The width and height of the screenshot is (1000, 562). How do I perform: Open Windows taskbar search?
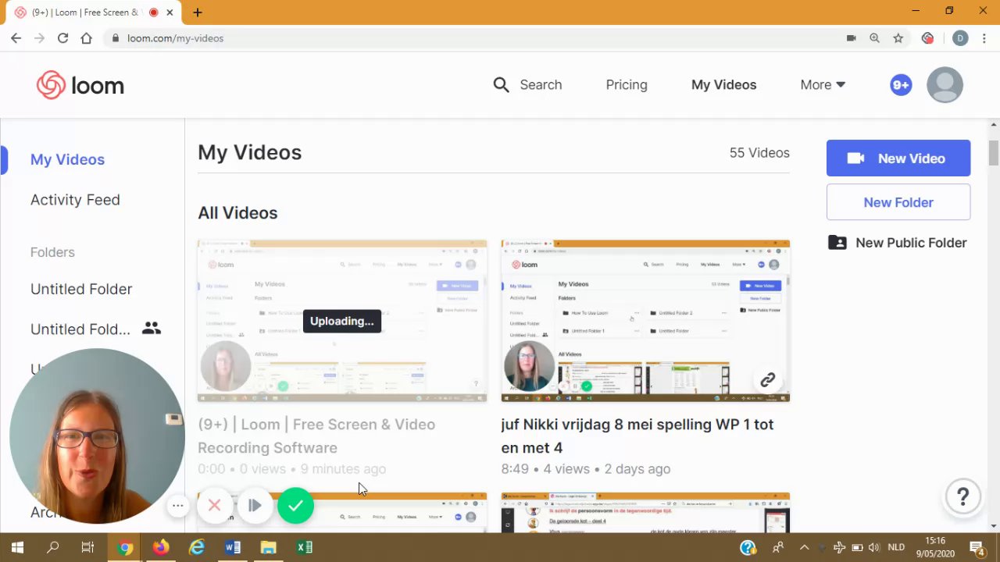[52, 547]
